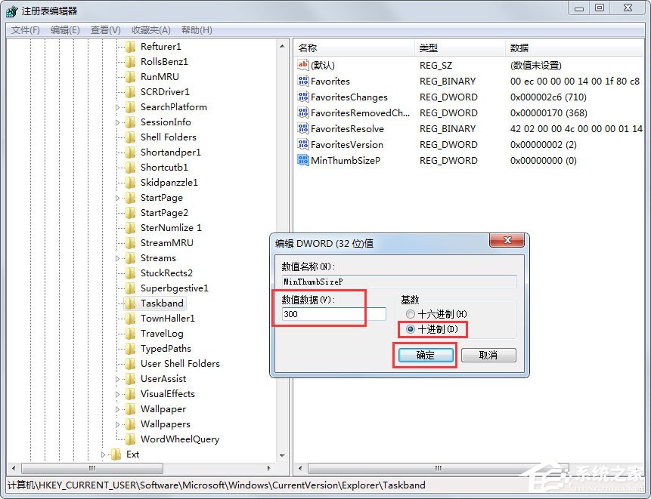Select the (默认) REG_SZ string value icon
Screen dimensions: 651x499
pos(301,65)
